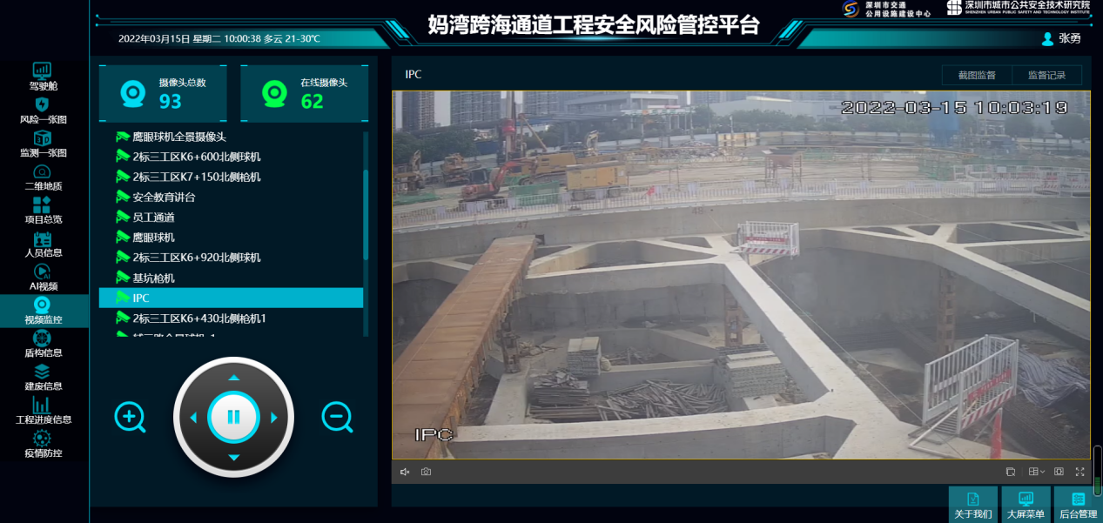Image resolution: width=1103 pixels, height=523 pixels.
Task: Open the AI视频 sidebar icon
Action: [42, 272]
